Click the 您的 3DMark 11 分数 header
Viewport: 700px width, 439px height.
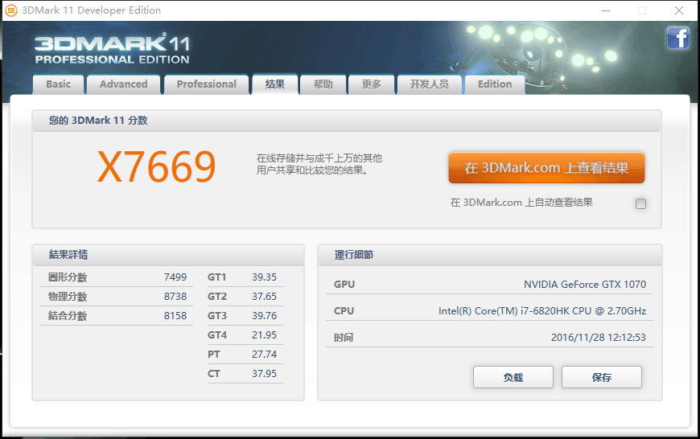[x=347, y=121]
